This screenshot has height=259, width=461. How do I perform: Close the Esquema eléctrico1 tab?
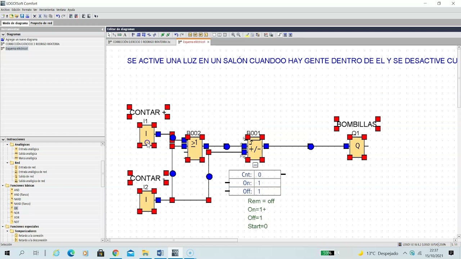(x=208, y=42)
